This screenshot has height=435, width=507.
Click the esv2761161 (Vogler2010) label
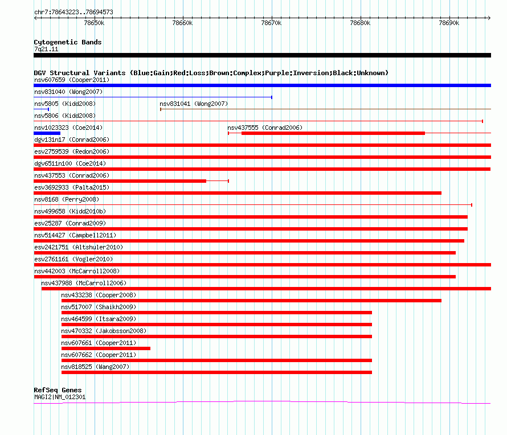(73, 259)
